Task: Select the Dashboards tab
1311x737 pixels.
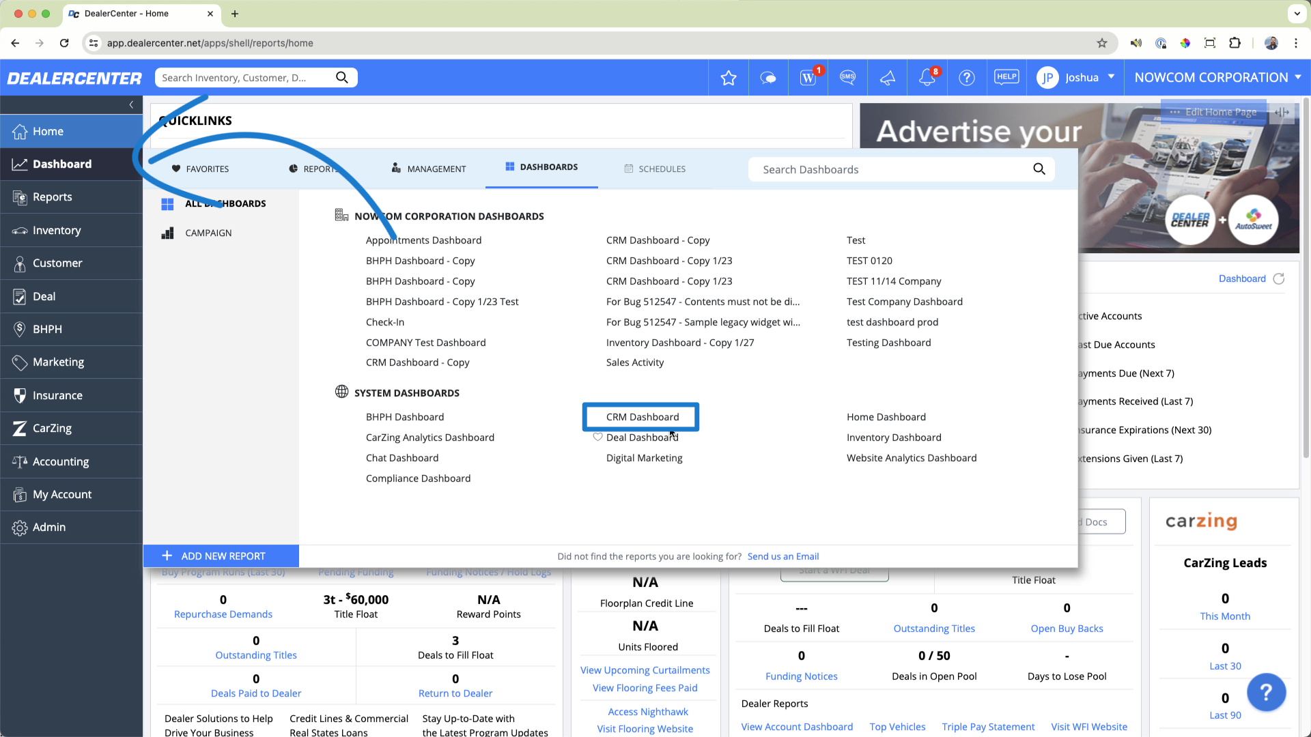Action: (x=541, y=167)
